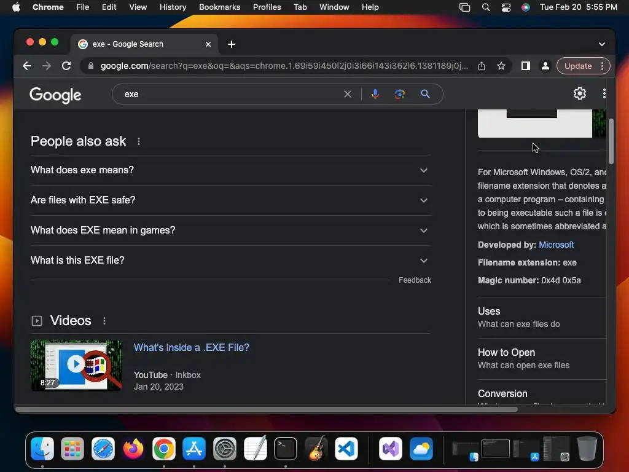The image size is (629, 472).
Task: Expand 'What does exe means?' question
Action: coord(231,170)
